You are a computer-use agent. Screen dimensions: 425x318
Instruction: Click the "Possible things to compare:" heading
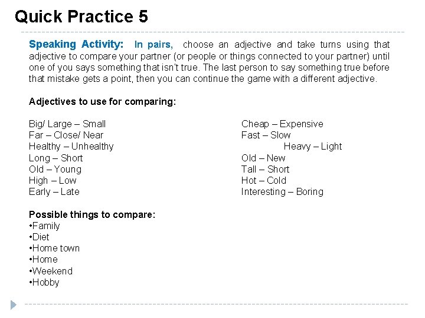point(92,214)
